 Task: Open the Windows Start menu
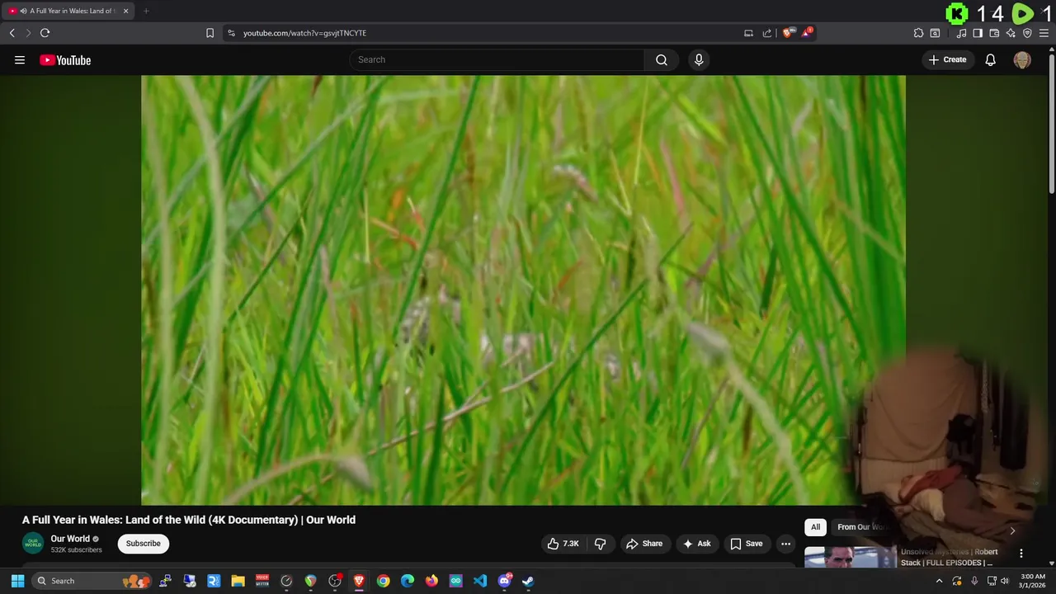(17, 581)
